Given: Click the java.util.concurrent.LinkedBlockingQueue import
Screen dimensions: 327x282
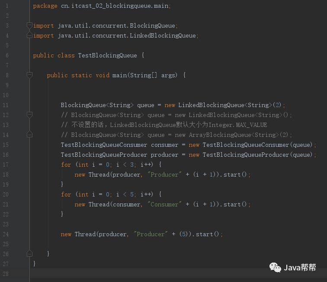Looking at the screenshot, I should (127, 35).
